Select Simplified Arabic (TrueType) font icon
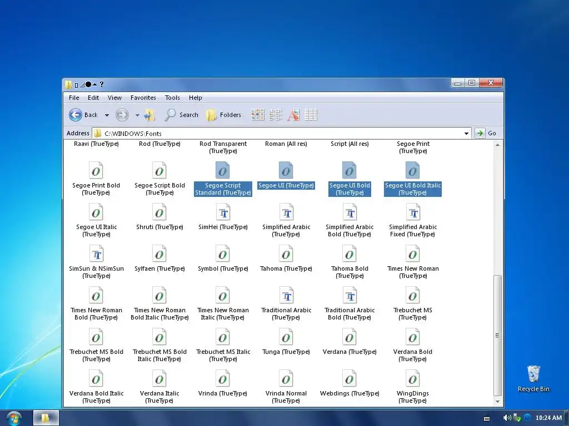Image resolution: width=569 pixels, height=426 pixels. point(286,212)
